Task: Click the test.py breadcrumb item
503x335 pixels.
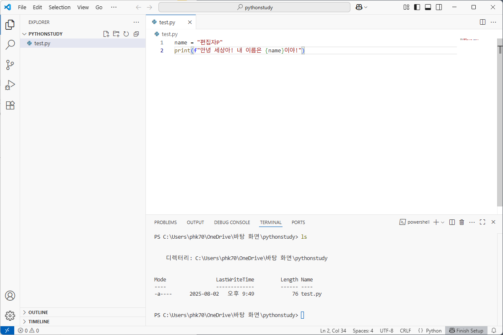Action: (x=166, y=34)
